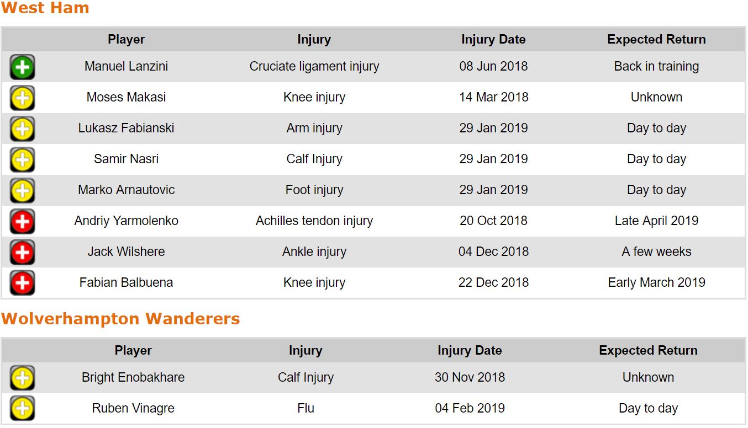The width and height of the screenshot is (748, 428).
Task: Open the West Ham team heading
Action: click(x=45, y=8)
